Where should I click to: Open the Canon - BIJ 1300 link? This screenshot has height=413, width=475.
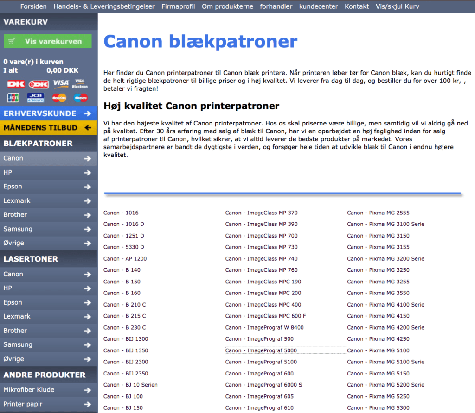126,339
